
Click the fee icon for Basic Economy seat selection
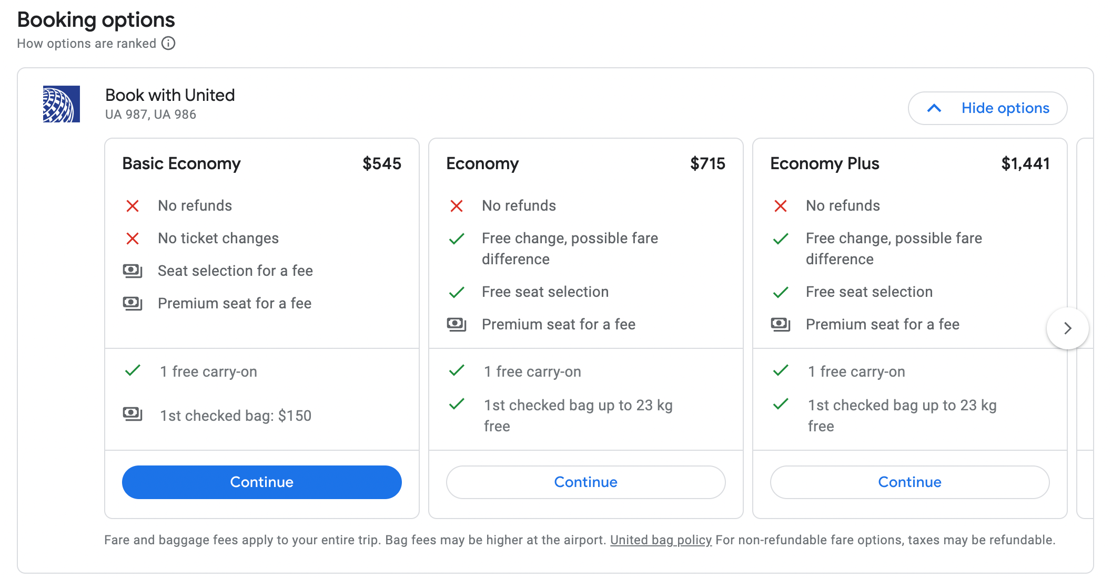coord(133,271)
